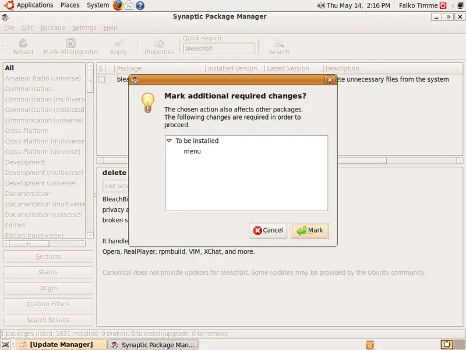Open the System menu
This screenshot has width=466, height=350.
click(98, 5)
